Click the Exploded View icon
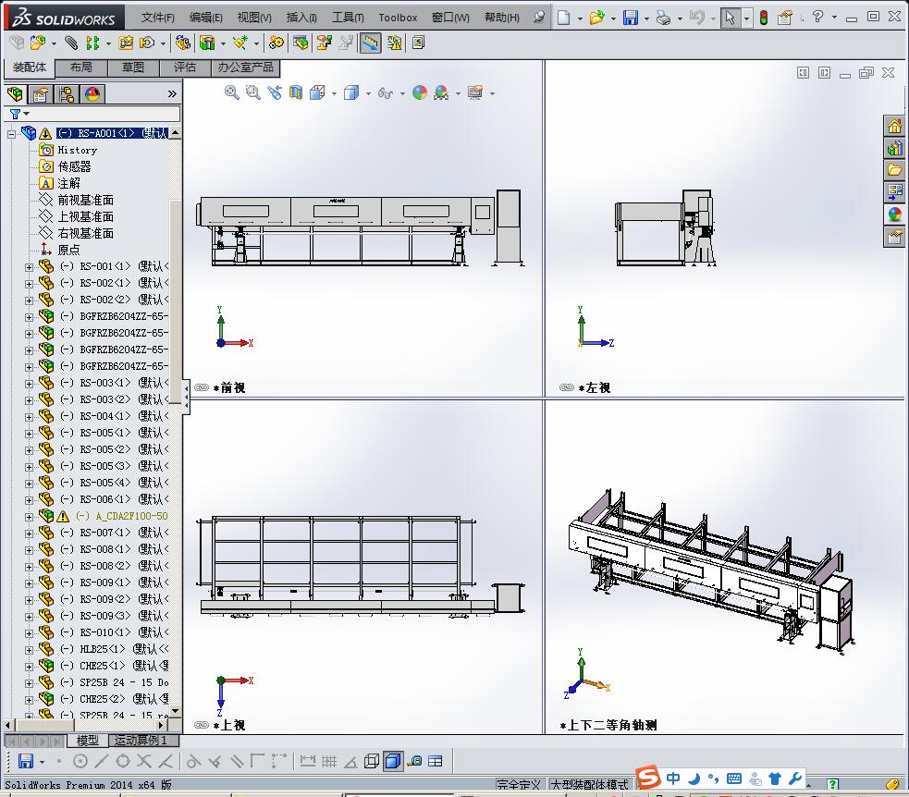The width and height of the screenshot is (909, 797). coord(324,43)
